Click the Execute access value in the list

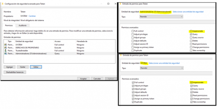coord(58,48)
